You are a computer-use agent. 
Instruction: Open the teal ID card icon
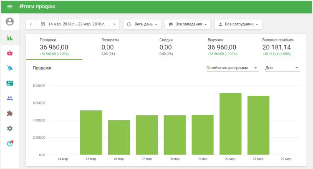10,83
